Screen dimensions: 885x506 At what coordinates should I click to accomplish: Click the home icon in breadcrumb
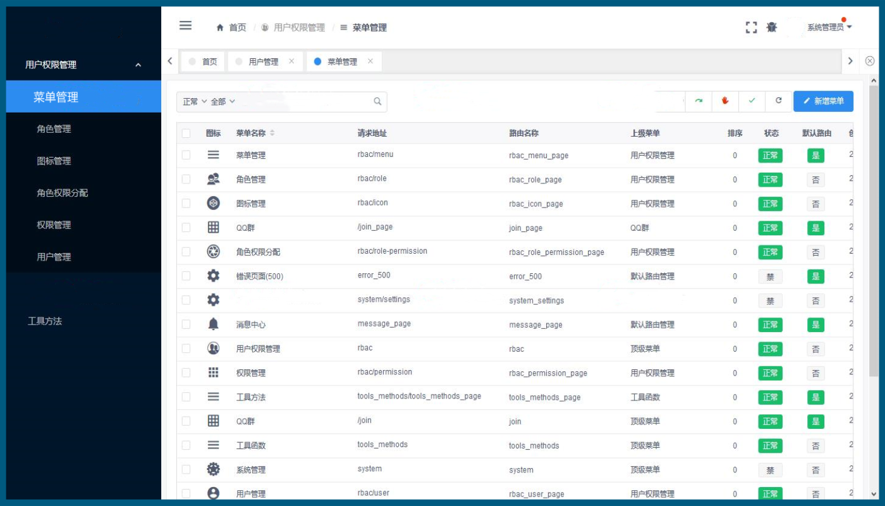[220, 28]
